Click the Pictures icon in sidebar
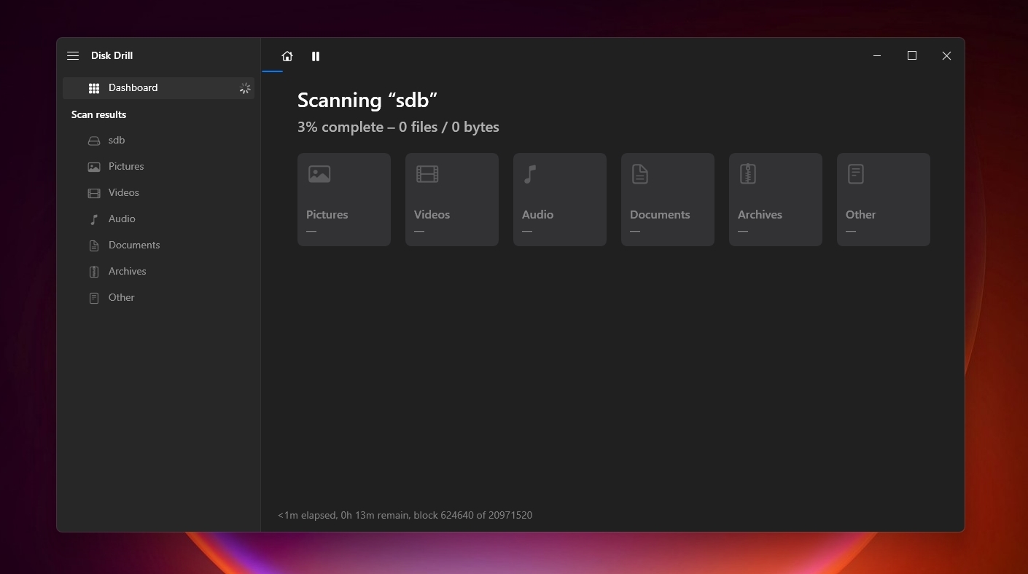 point(94,167)
